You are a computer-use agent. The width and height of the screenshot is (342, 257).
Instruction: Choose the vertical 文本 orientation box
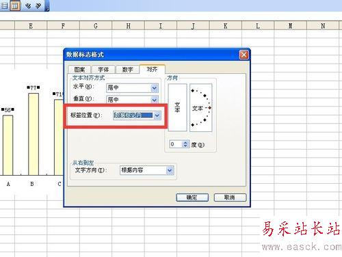tap(177, 107)
